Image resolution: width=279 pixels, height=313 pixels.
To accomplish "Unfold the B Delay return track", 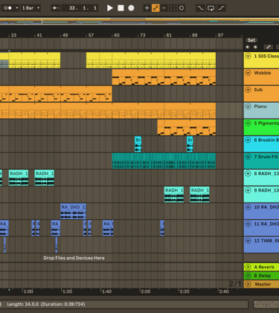I will click(248, 276).
